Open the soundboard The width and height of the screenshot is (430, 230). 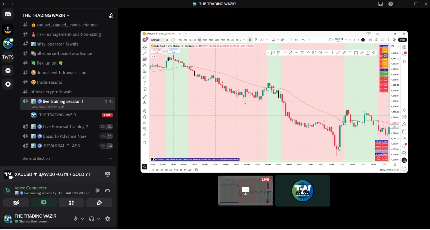pos(99,203)
